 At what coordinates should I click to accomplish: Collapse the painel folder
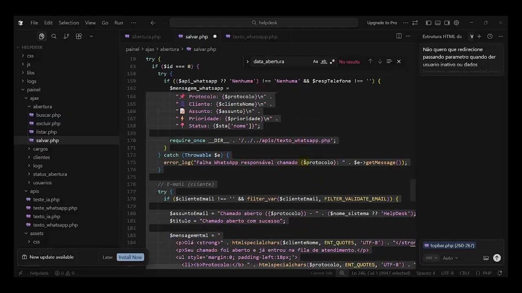33,90
